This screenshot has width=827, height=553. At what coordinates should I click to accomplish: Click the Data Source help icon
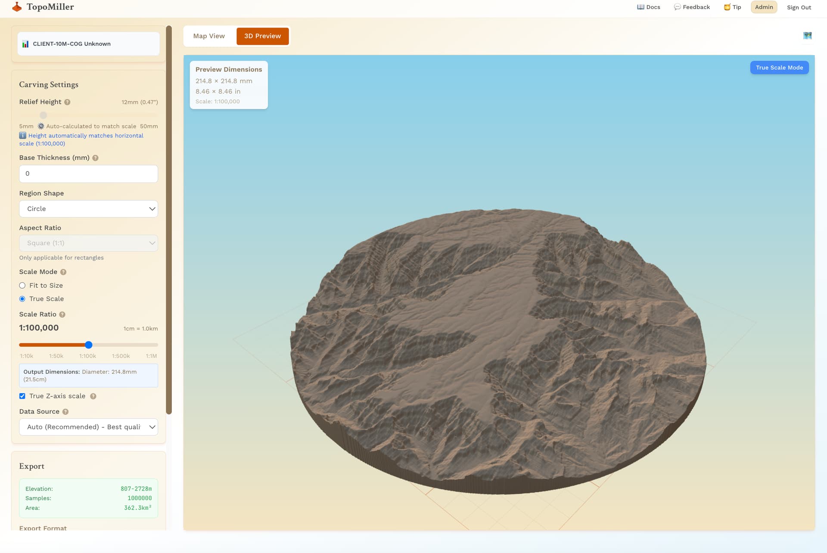pyautogui.click(x=65, y=412)
